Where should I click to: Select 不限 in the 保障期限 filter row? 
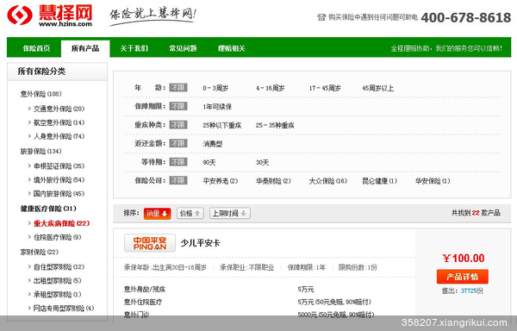[x=178, y=106]
